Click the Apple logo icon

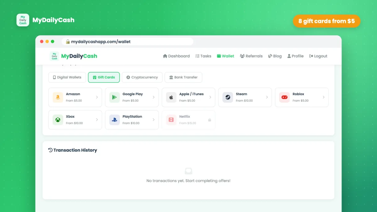pos(171,97)
